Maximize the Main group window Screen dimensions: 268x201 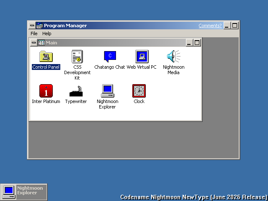(197, 43)
